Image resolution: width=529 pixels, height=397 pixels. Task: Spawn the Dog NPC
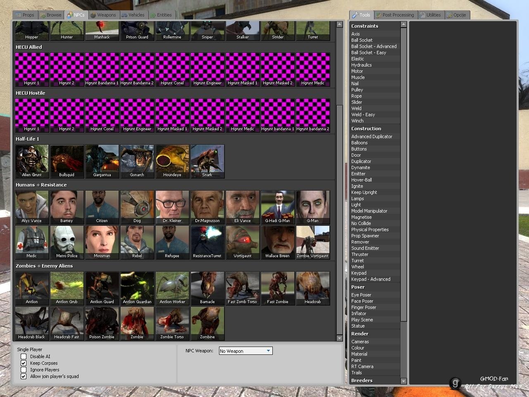(137, 207)
